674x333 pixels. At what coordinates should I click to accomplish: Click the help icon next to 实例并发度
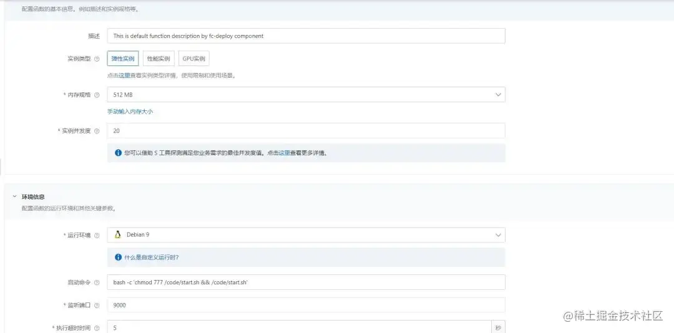click(x=97, y=131)
